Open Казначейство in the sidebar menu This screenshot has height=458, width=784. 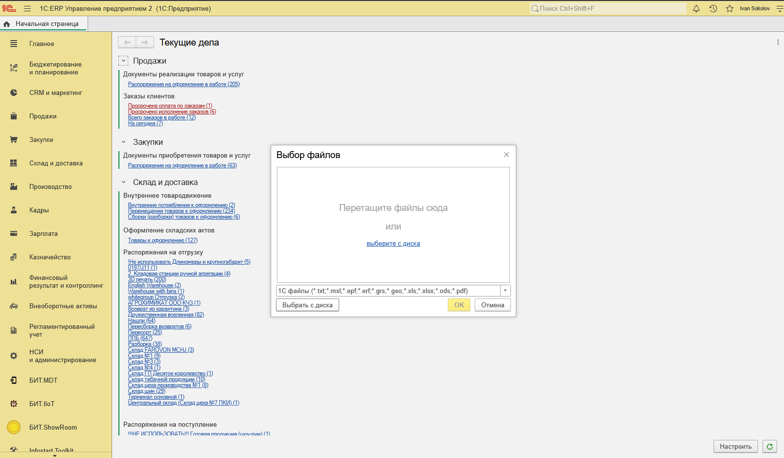coord(50,257)
